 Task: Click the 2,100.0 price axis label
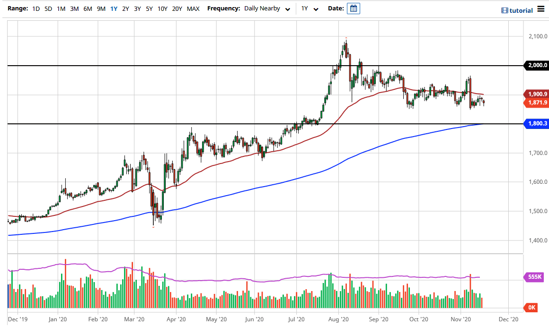[x=538, y=36]
